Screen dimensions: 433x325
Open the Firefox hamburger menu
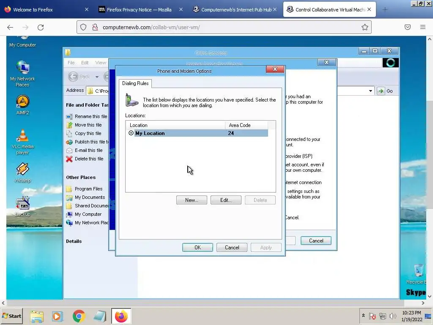click(x=422, y=27)
